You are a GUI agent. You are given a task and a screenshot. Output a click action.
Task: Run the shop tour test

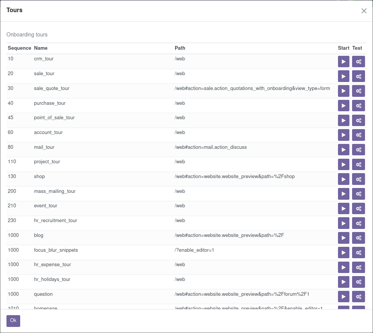(358, 179)
